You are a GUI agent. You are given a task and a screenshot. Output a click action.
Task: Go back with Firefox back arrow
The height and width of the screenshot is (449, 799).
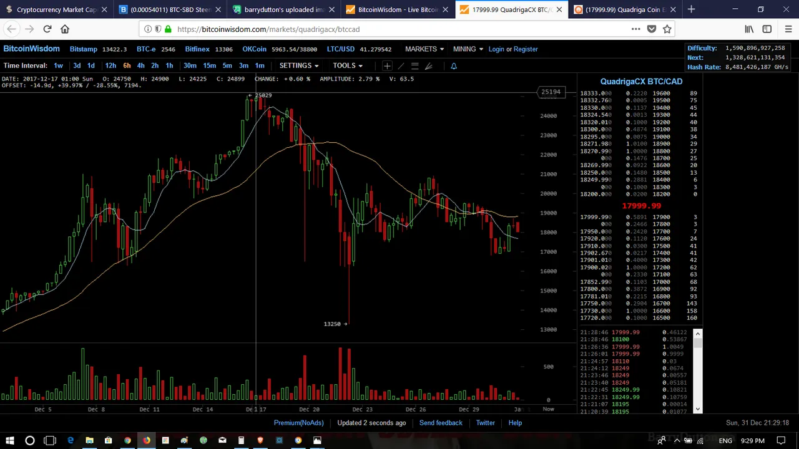(x=11, y=29)
